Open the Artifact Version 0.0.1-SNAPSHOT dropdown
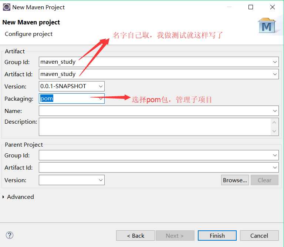Viewport: 284px width, 247px height. [101, 86]
